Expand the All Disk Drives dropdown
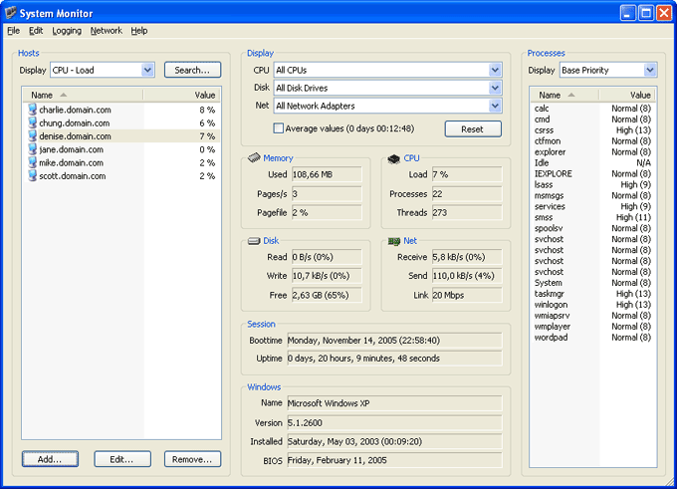 pyautogui.click(x=495, y=88)
